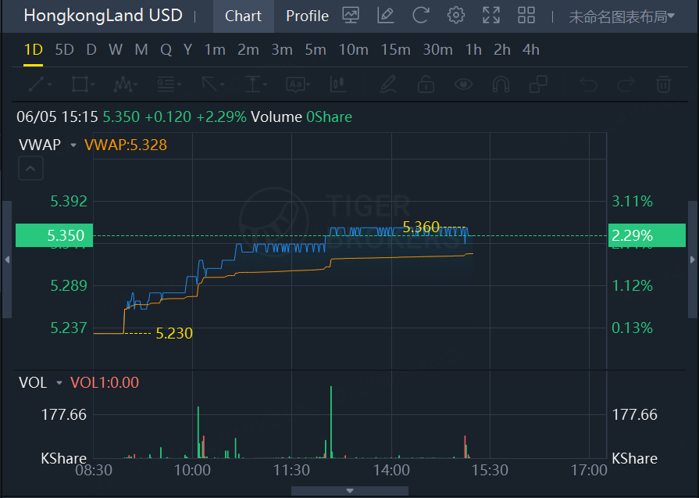Open the 未命名图表布局 layout dropdown
699x498 pixels.
622,17
